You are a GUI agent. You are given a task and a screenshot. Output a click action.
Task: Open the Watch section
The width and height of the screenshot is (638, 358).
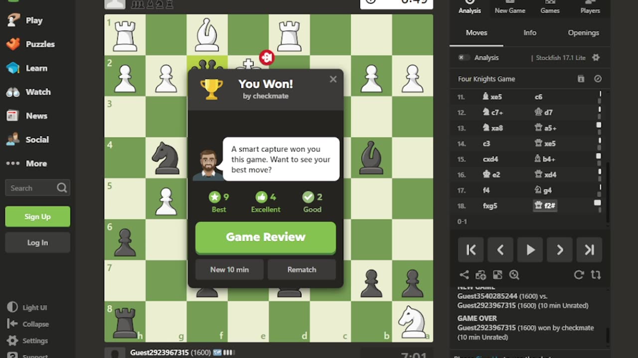29,92
